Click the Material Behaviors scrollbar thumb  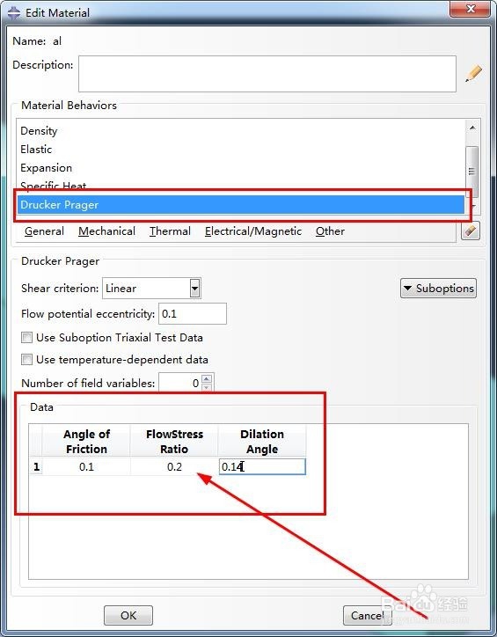tap(471, 171)
